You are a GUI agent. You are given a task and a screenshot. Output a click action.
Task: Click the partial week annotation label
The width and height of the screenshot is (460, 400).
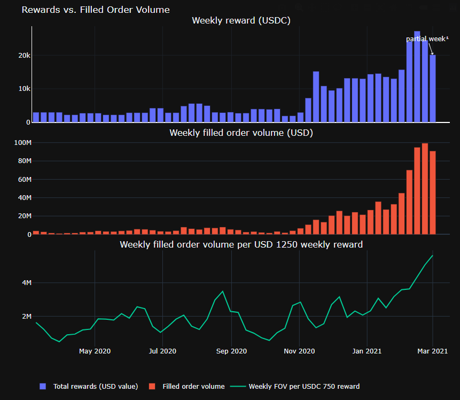coord(427,39)
